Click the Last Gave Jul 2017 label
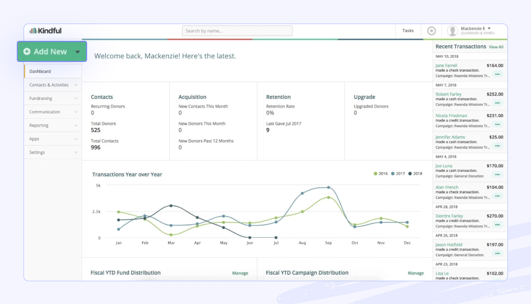 click(x=284, y=124)
